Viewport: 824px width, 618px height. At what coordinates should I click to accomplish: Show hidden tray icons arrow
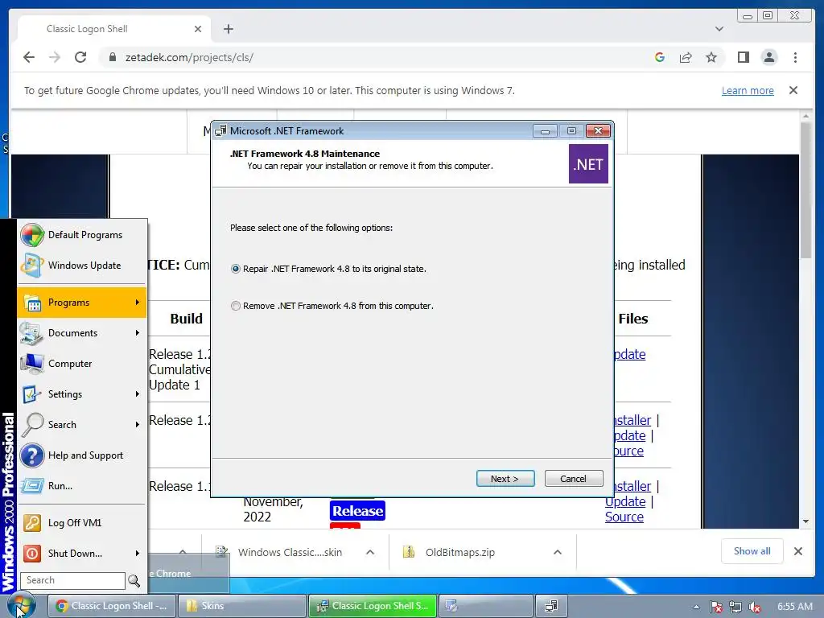(696, 607)
